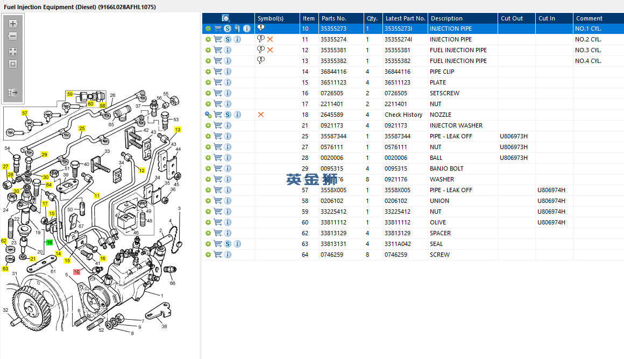Image resolution: width=624 pixels, height=359 pixels.
Task: Click the search icon in table header
Action: click(x=225, y=18)
